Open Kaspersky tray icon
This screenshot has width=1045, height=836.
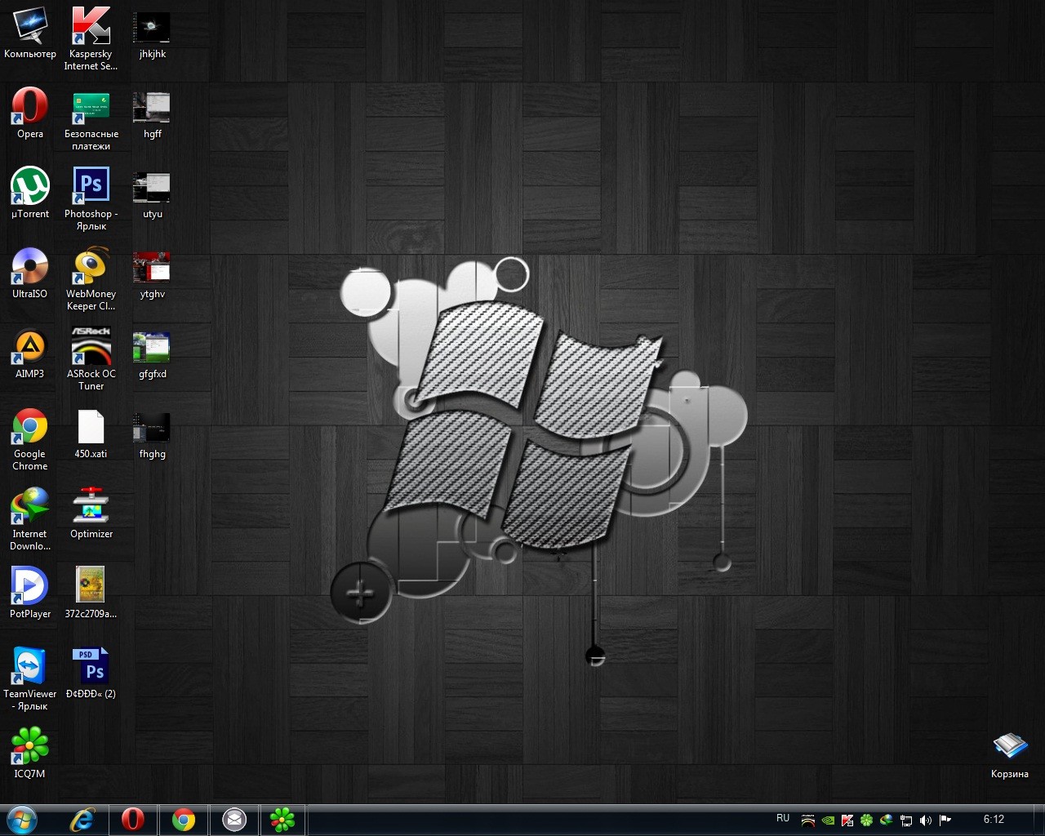point(847,820)
